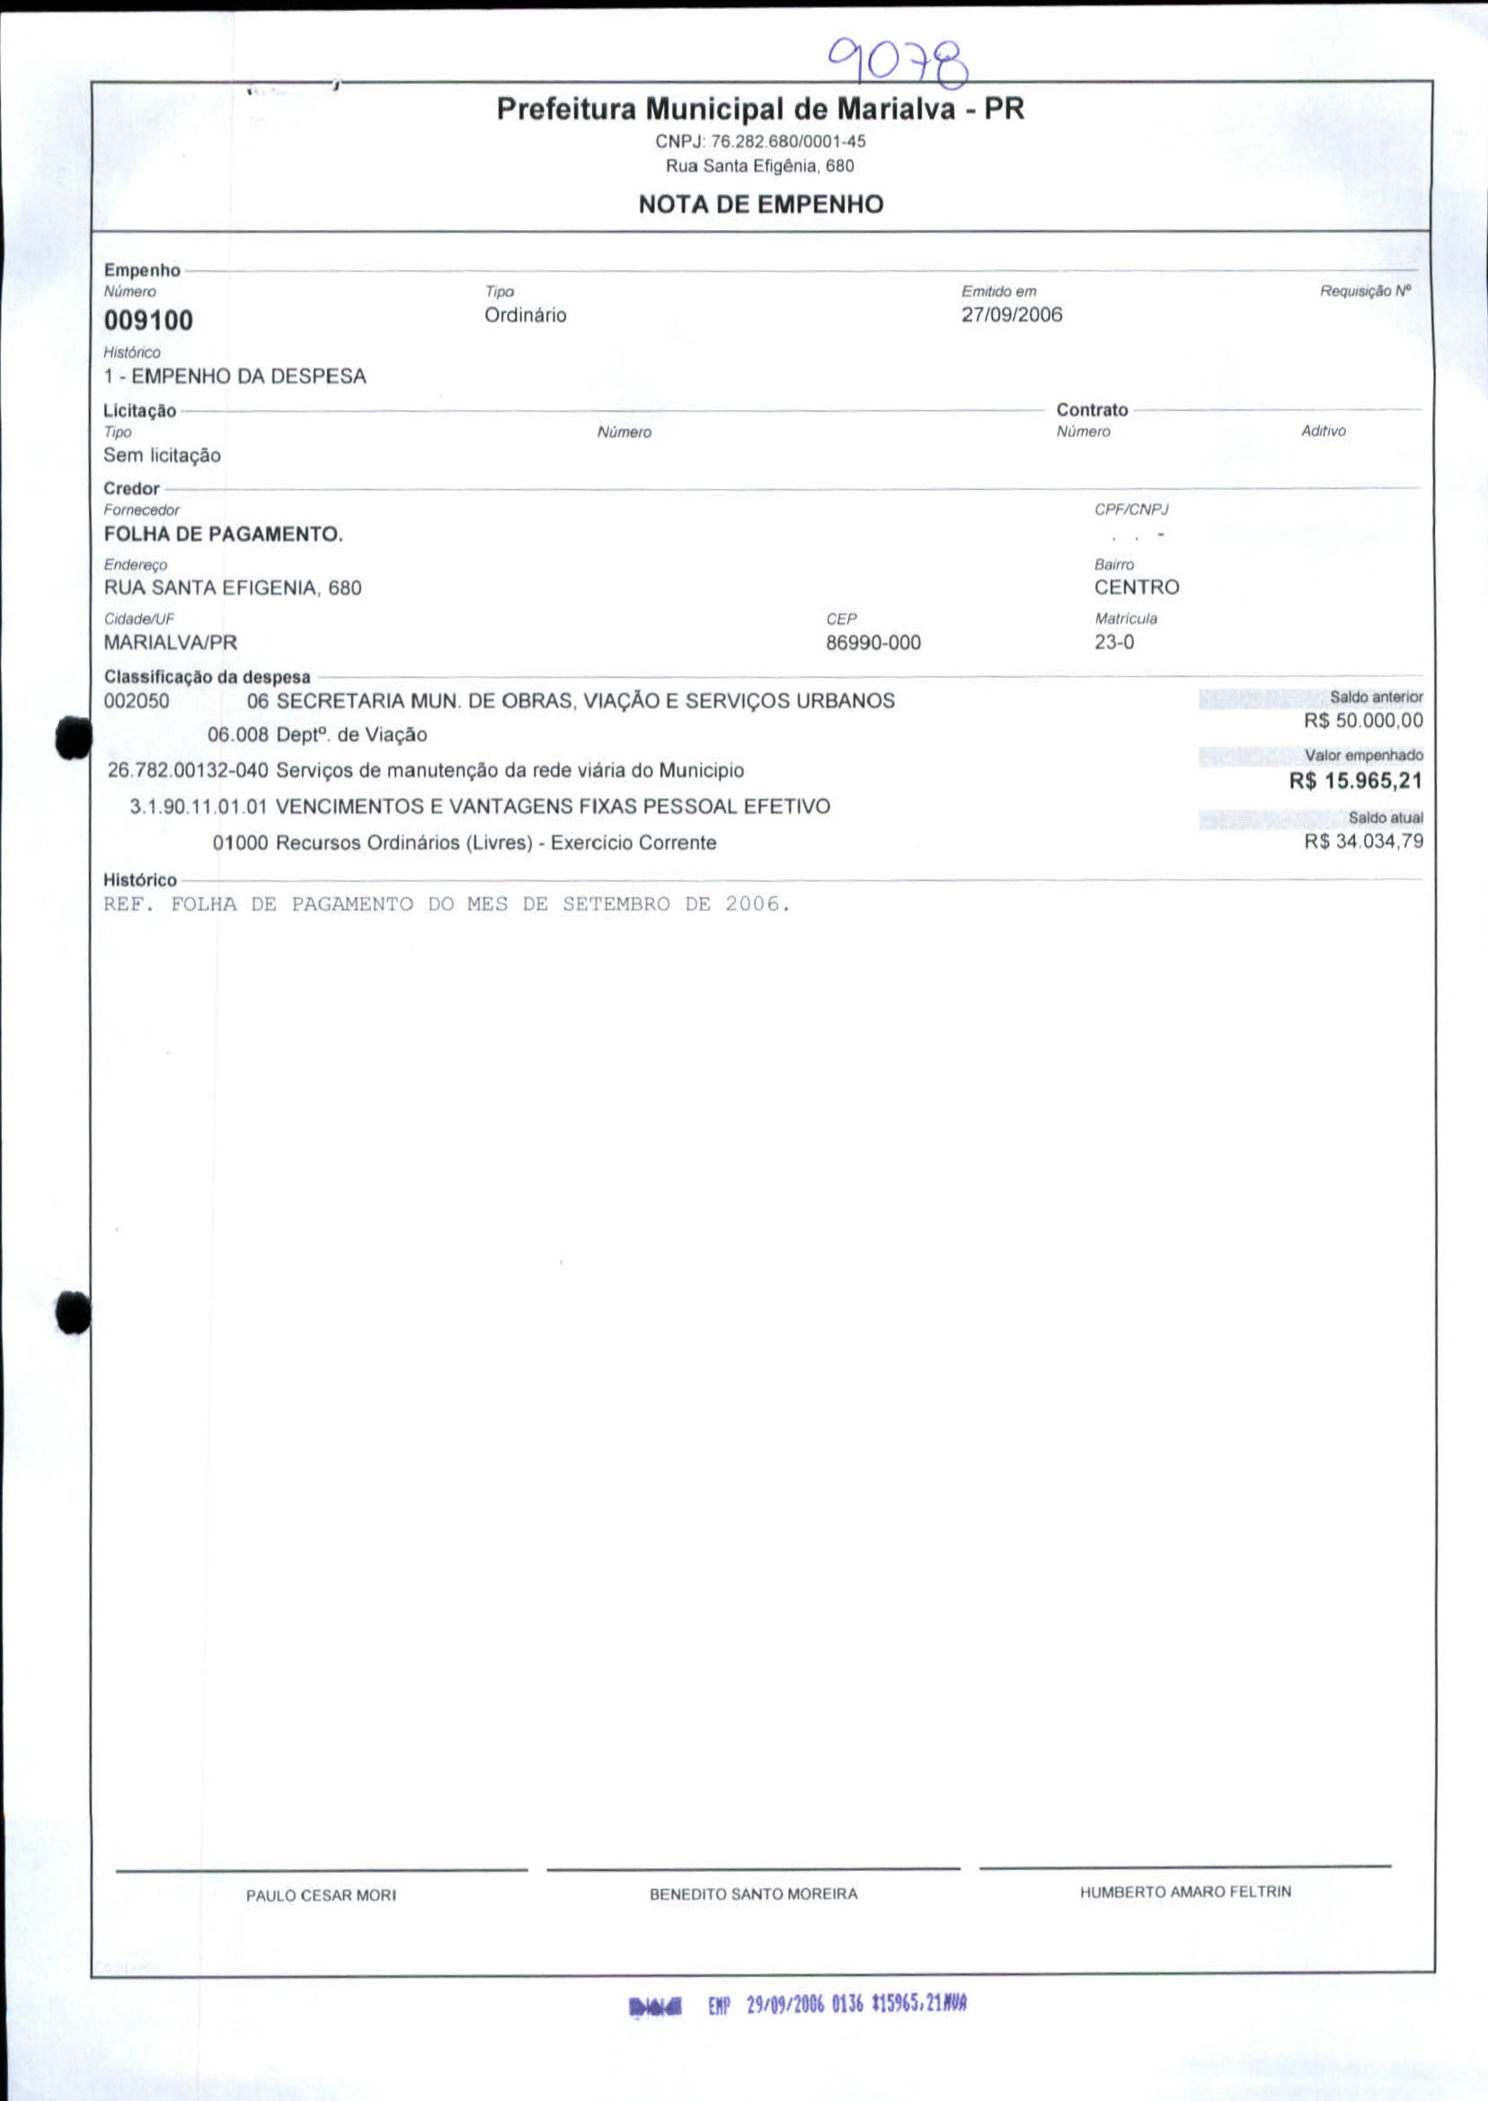The height and width of the screenshot is (2101, 1488).
Task: Click the CEP value 86990-000
Action: (872, 643)
